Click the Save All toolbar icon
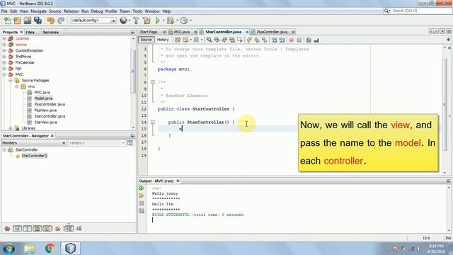Screen dimensions: 453x255 [x=38, y=21]
